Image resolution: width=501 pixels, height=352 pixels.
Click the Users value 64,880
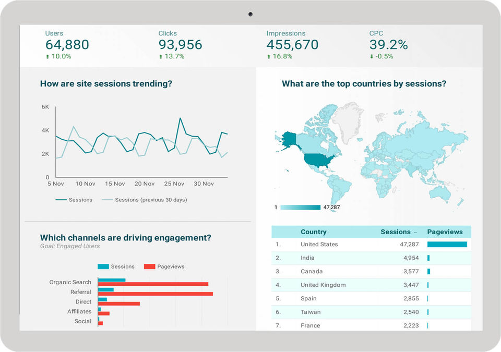(67, 45)
